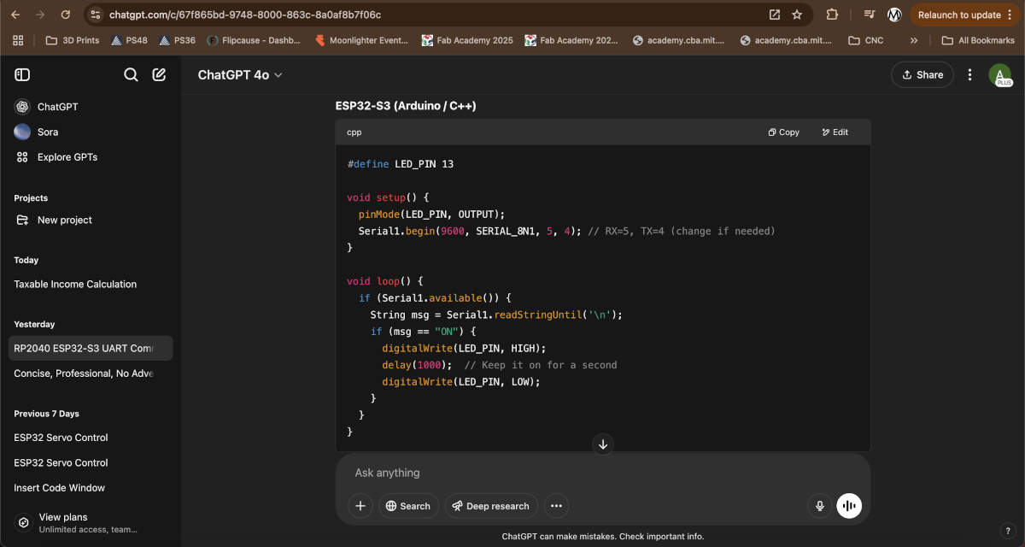The width and height of the screenshot is (1025, 547).
Task: Open more tools ellipsis in the composer
Action: point(556,506)
